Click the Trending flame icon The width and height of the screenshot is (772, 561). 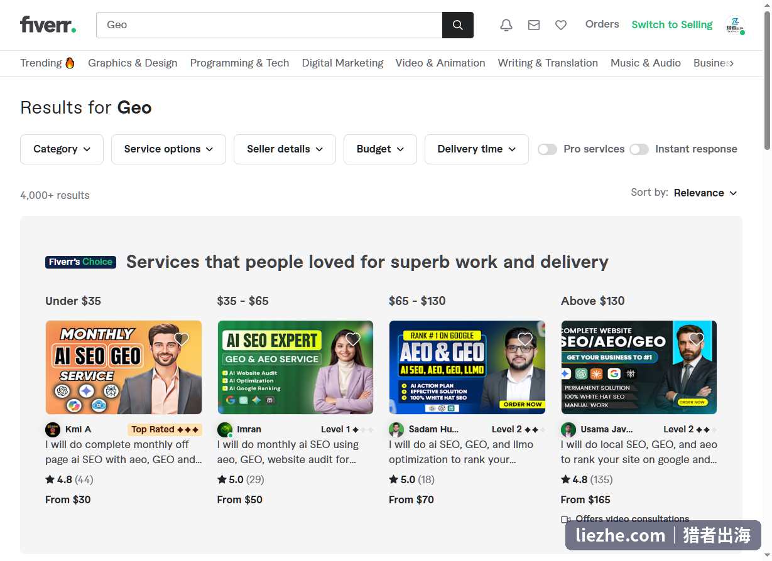70,63
